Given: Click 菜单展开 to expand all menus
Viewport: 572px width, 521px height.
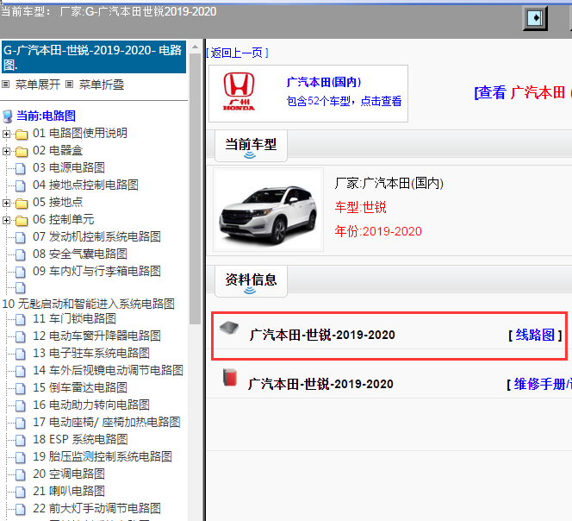Looking at the screenshot, I should point(38,85).
